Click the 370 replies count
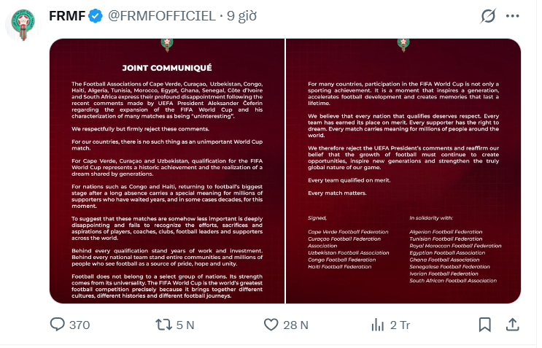 click(x=80, y=325)
